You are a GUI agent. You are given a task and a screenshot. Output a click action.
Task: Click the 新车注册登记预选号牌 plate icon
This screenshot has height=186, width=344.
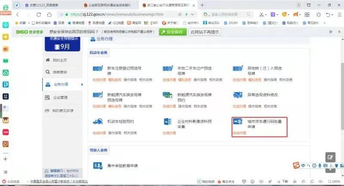click(97, 69)
